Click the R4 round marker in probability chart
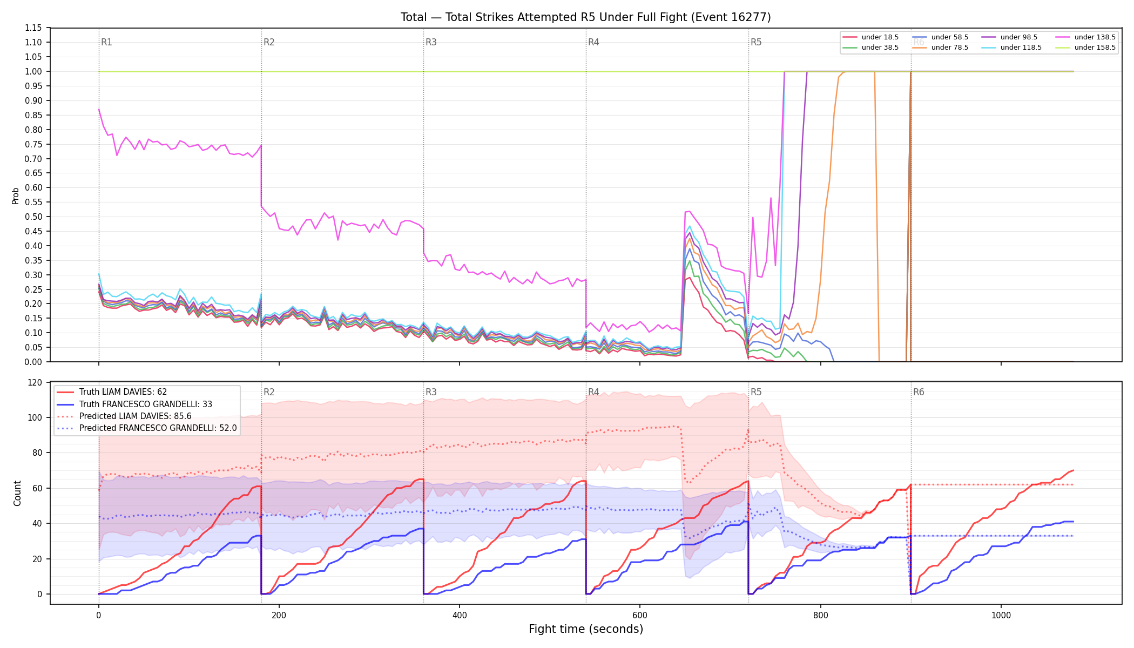Image resolution: width=1134 pixels, height=648 pixels. 593,42
